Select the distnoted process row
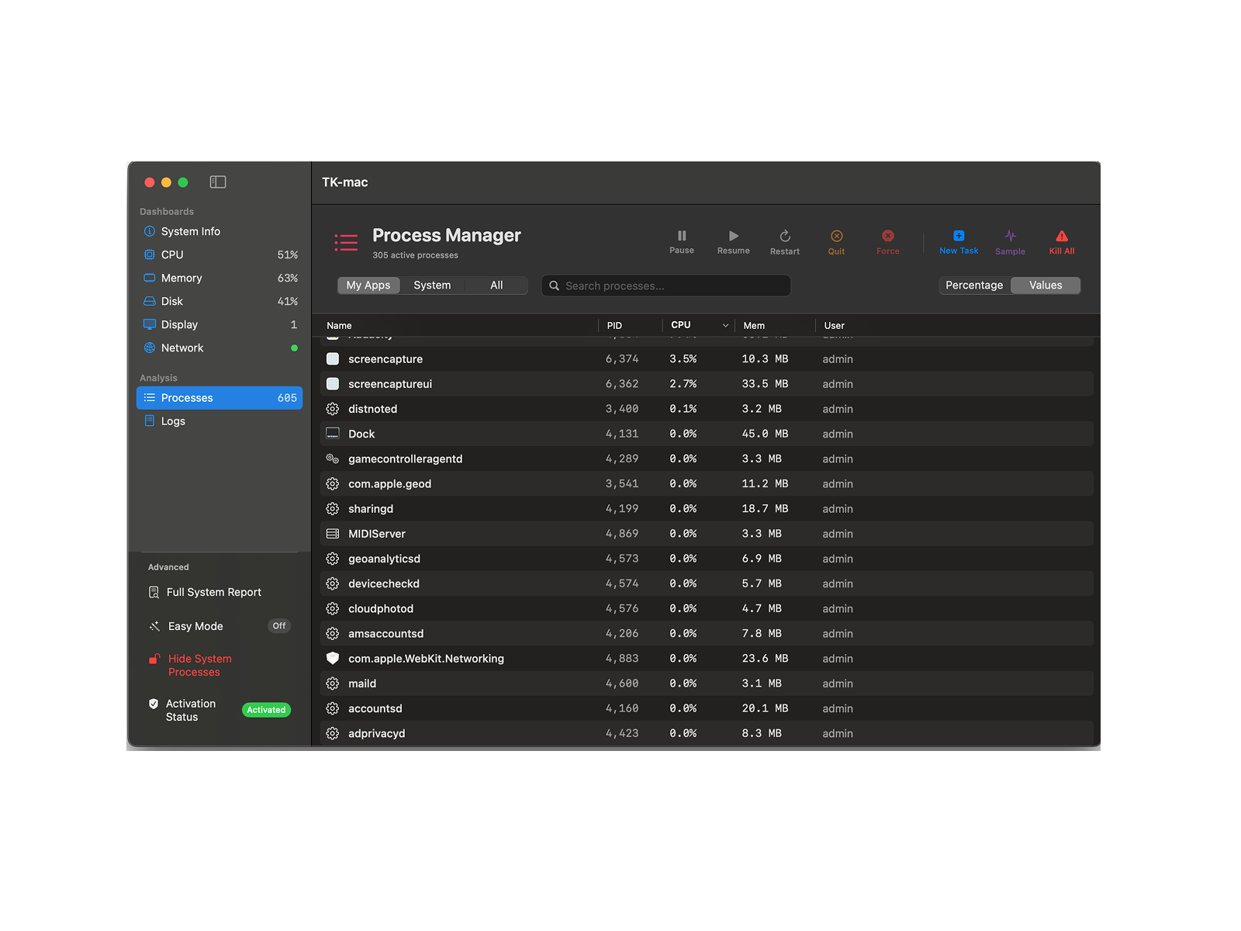 click(707, 409)
